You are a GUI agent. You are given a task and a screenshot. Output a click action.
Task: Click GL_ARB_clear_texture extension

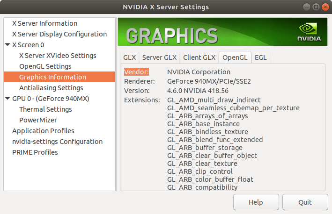[202, 164]
